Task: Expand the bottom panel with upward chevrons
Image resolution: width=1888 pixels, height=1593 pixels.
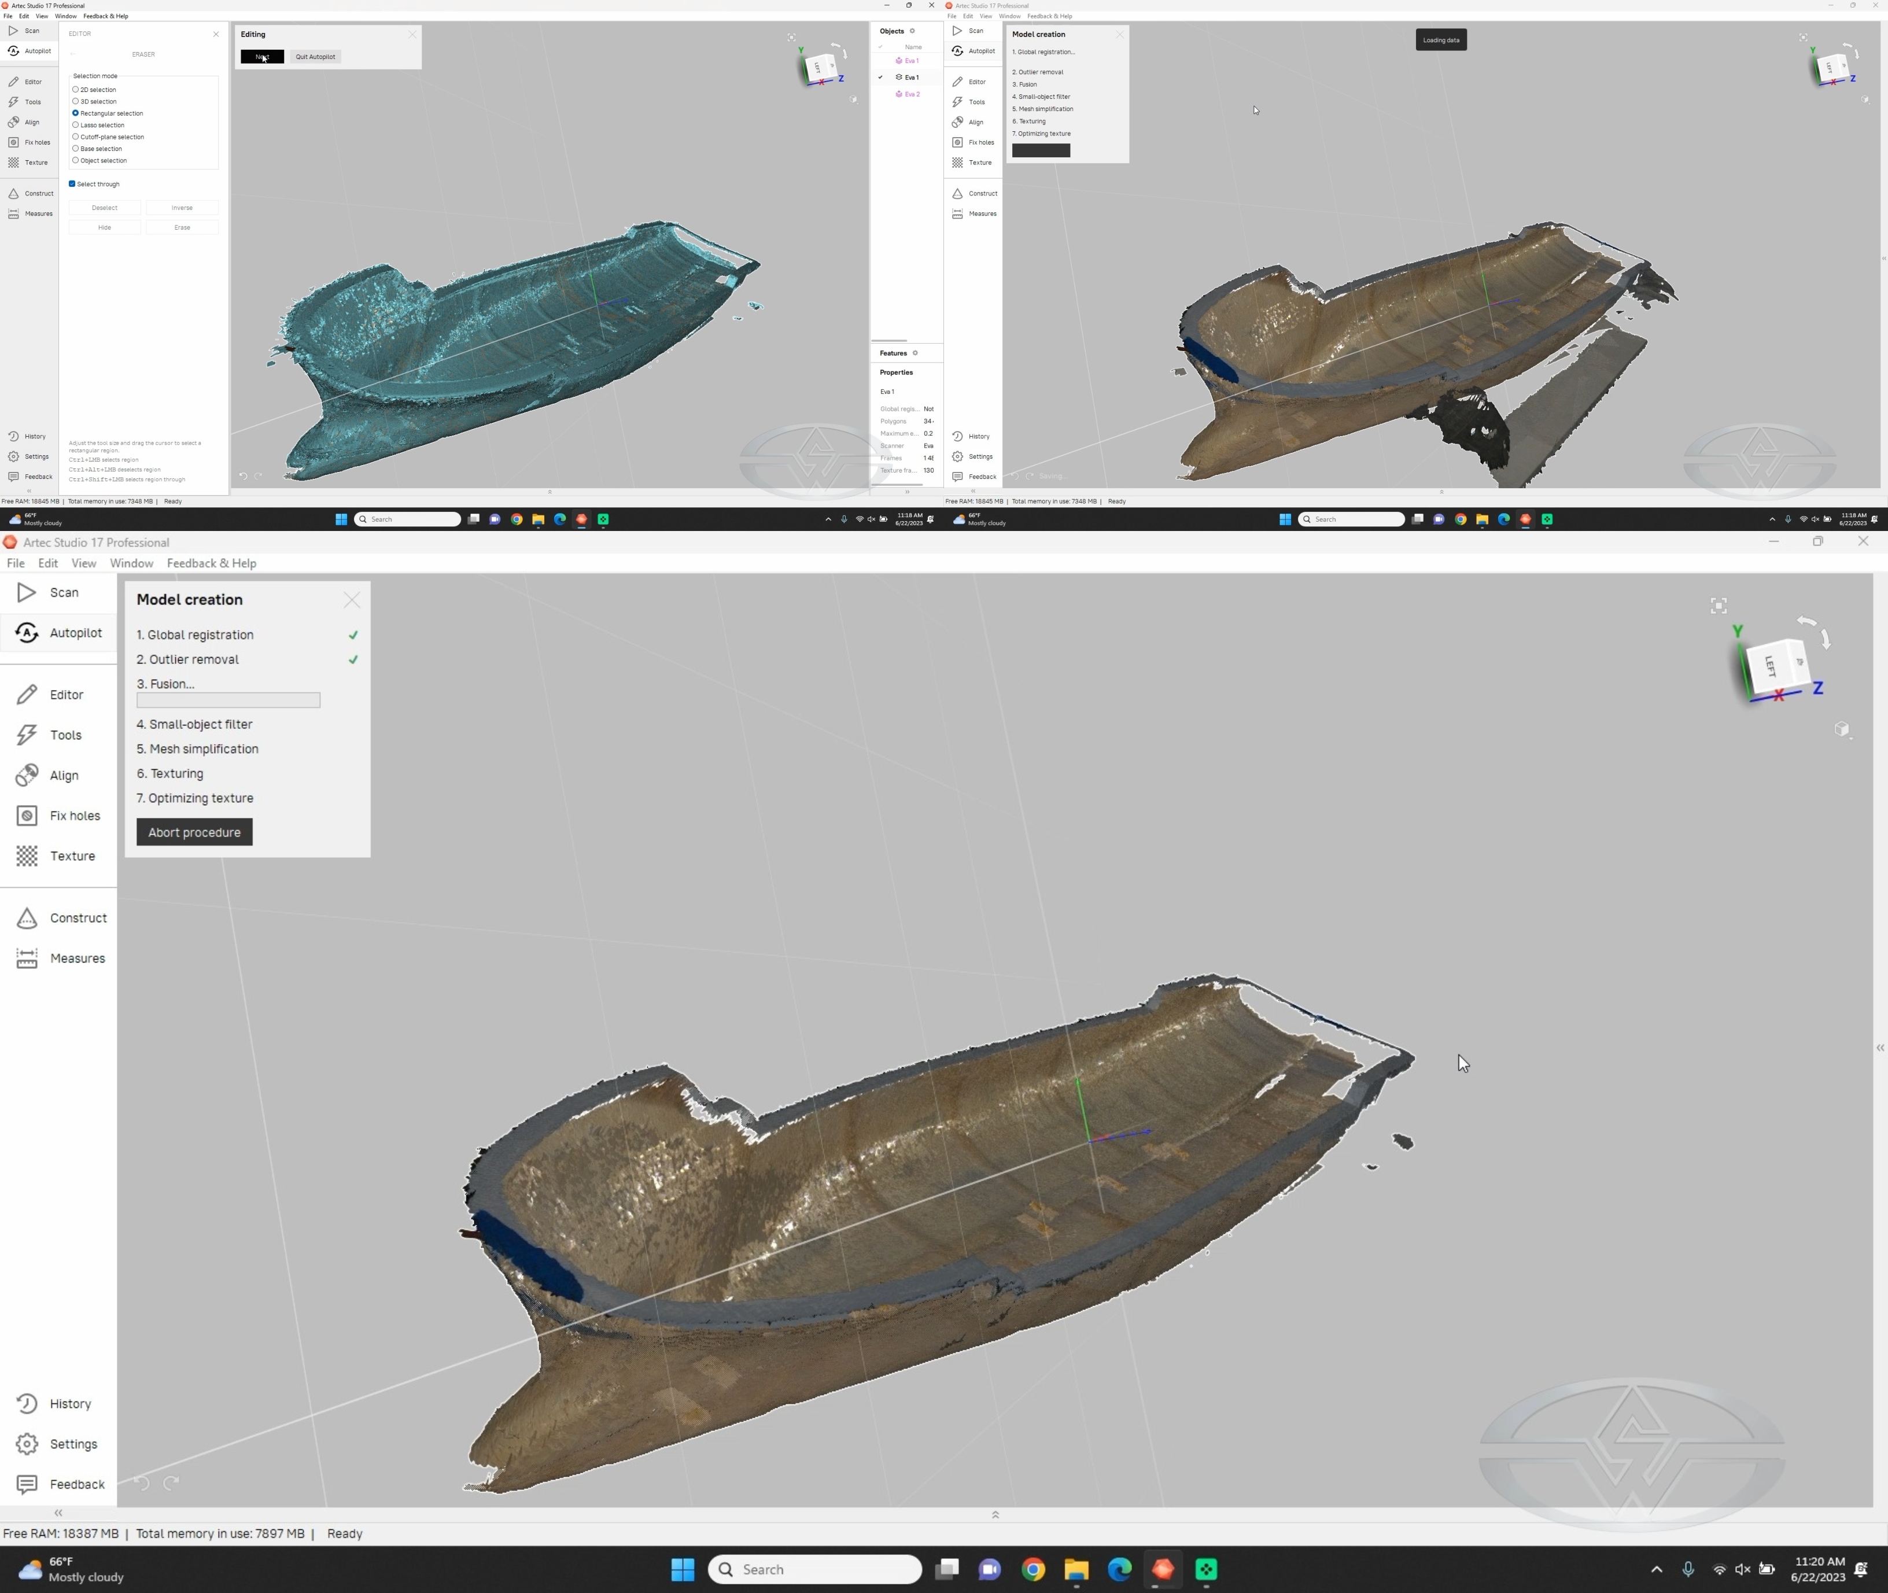Action: [x=995, y=1514]
